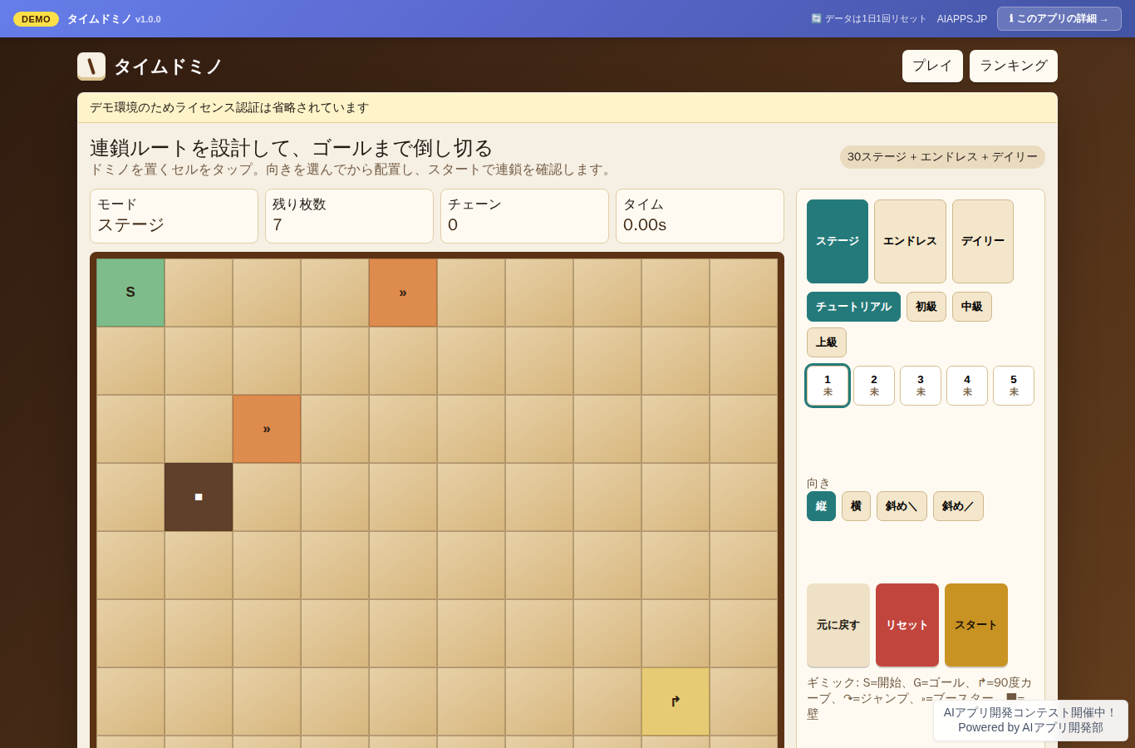Choose stage 3

click(921, 386)
